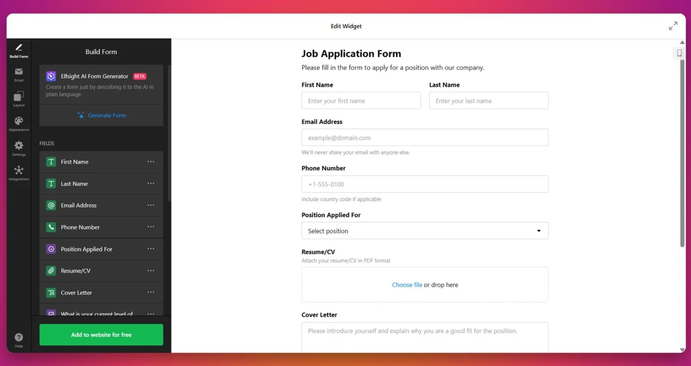The height and width of the screenshot is (366, 691).
Task: Open the widget Settings panel
Action: [18, 148]
